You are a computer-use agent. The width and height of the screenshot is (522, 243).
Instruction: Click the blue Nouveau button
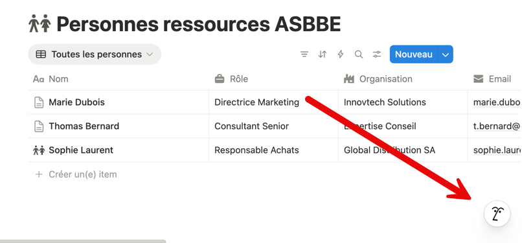click(414, 54)
